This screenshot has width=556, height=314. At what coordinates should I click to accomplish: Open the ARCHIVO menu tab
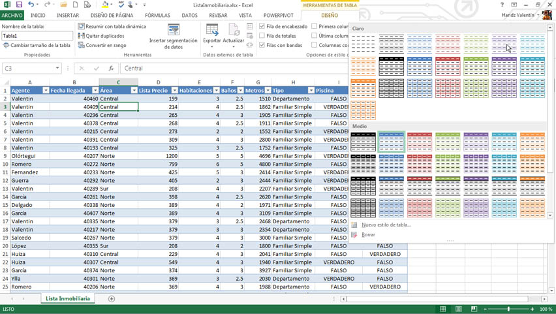pos(12,16)
